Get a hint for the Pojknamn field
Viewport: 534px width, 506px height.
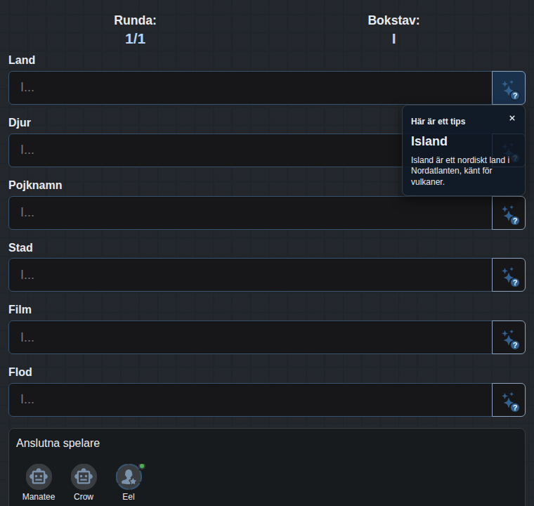[509, 213]
